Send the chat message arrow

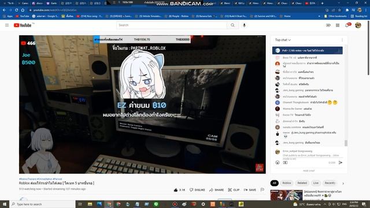click(341, 162)
